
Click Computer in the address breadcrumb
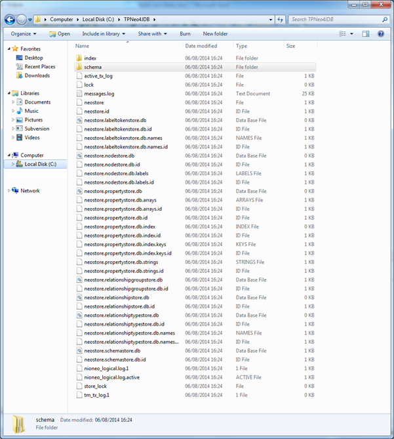[62, 19]
